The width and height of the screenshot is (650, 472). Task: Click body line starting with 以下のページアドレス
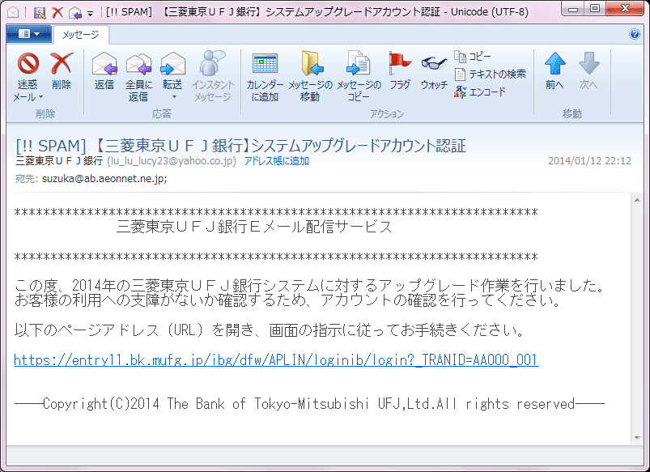270,330
